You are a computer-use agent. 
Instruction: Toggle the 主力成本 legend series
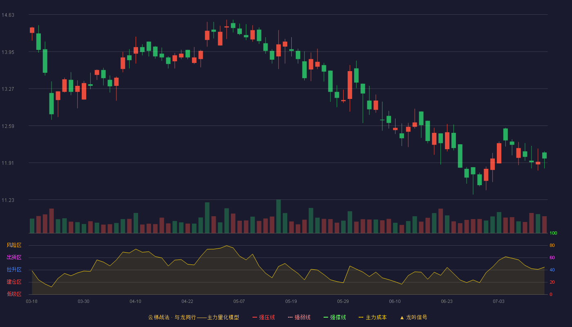pos(373,317)
